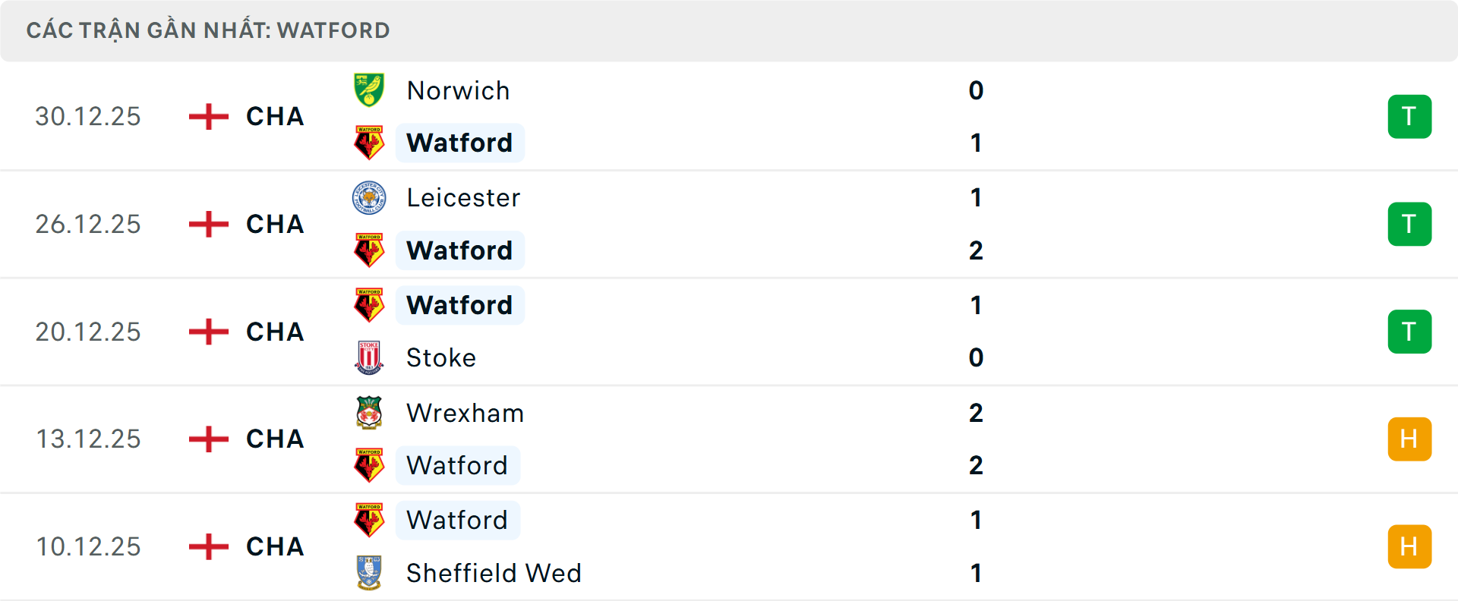This screenshot has width=1458, height=601.
Task: Click the Leicester club crest
Action: point(369,197)
